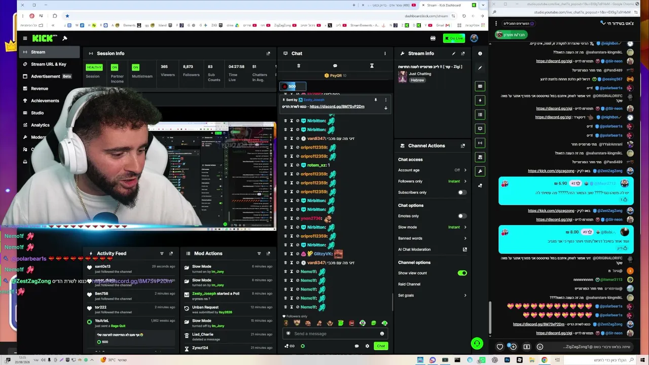Toggle Emotes only chat

[461, 216]
